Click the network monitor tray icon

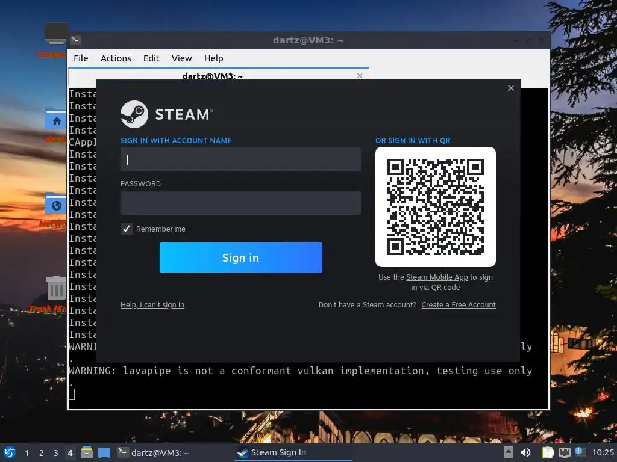(x=564, y=452)
